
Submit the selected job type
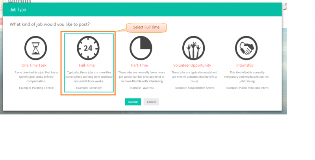[133, 102]
